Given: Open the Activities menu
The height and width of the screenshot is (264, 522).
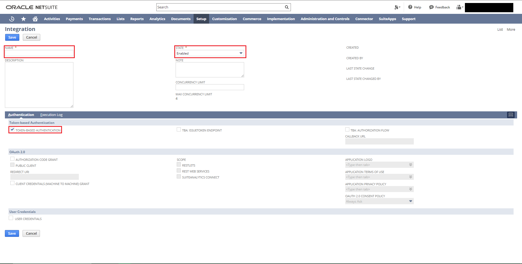Looking at the screenshot, I should tap(52, 19).
